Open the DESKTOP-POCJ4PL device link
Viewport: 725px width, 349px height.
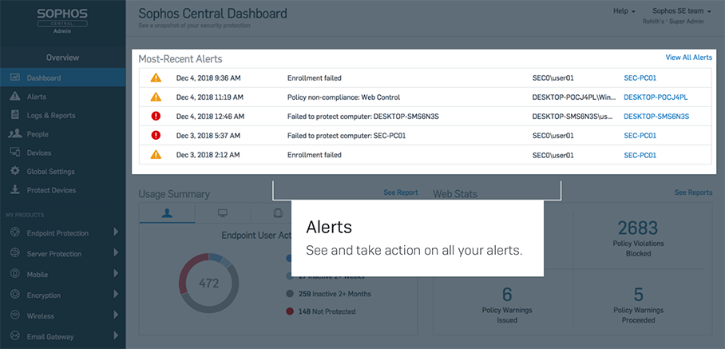pyautogui.click(x=655, y=97)
